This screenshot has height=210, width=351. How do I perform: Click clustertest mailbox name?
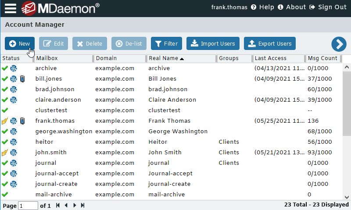click(51, 110)
